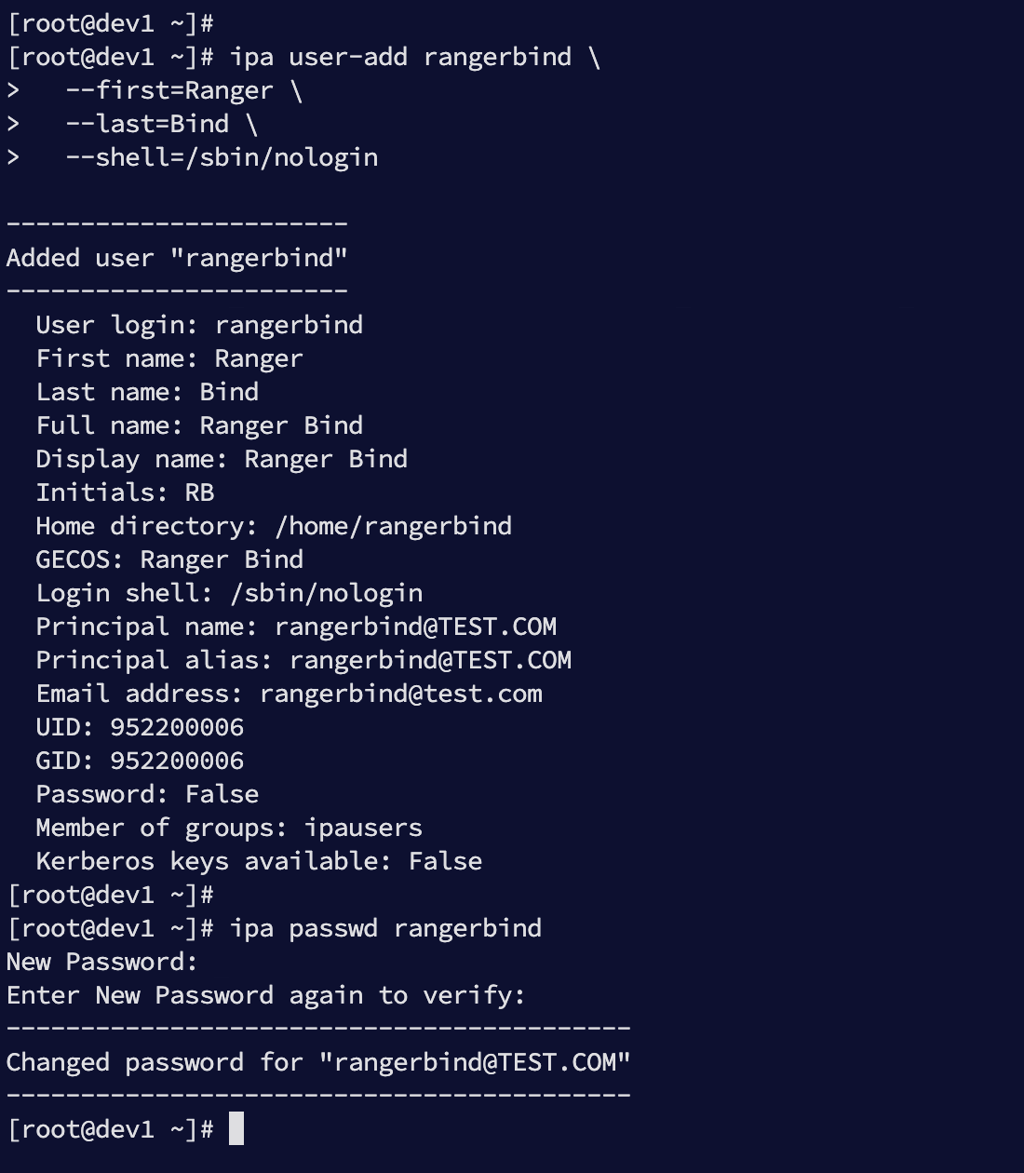Click the '--last=Bind' option line

[147, 124]
